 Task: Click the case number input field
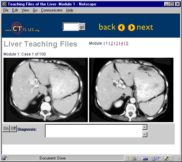point(71,27)
